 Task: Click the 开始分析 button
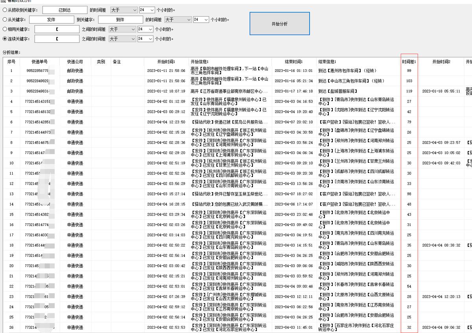[x=280, y=24]
